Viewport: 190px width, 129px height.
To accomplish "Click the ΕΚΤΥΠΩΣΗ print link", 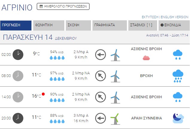I will (x=150, y=17).
